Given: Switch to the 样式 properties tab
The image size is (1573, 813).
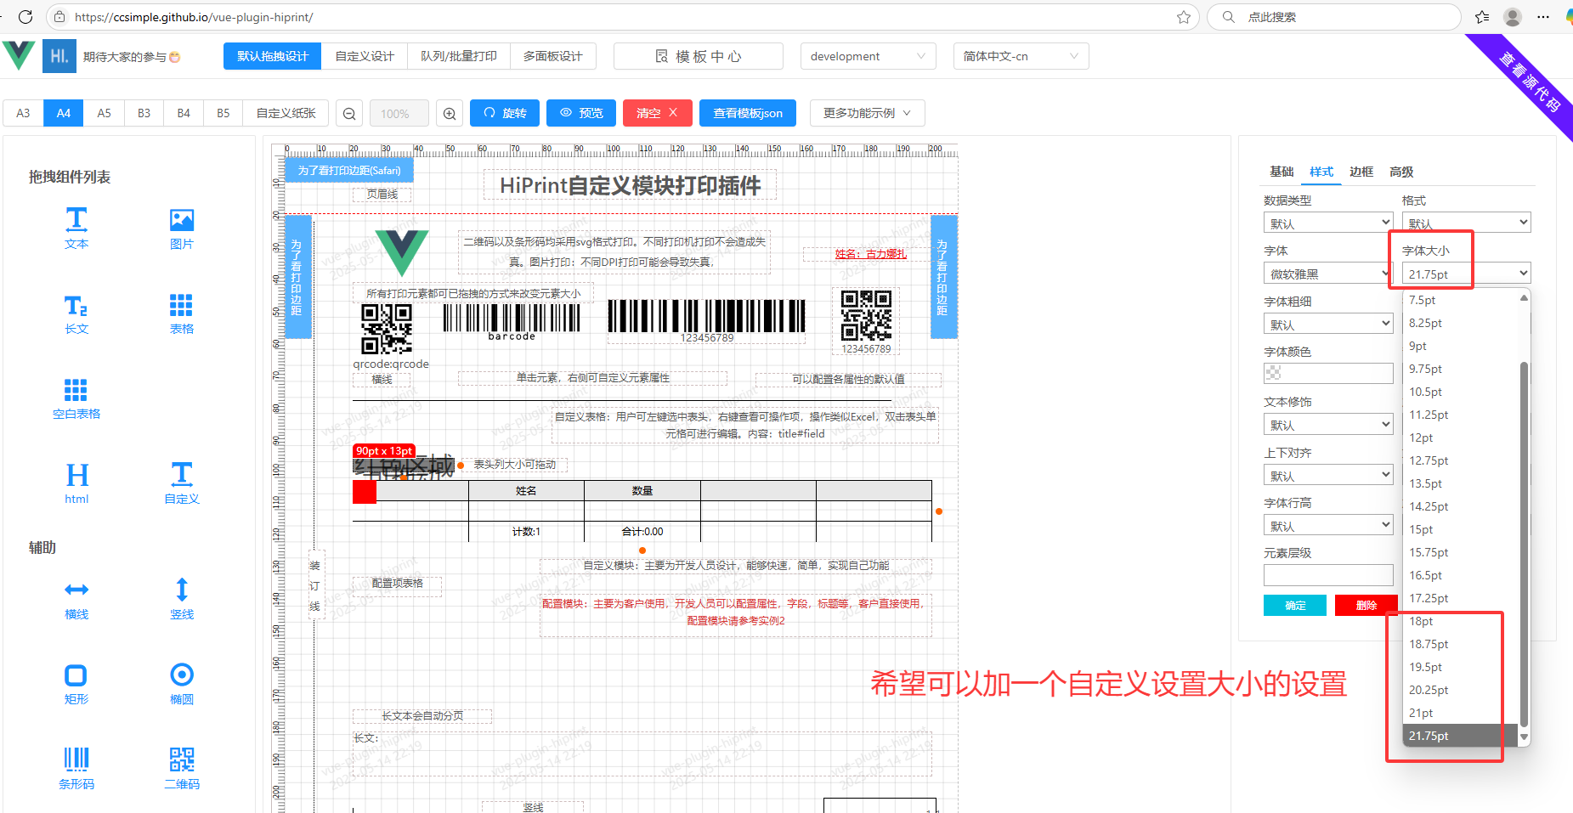Looking at the screenshot, I should [x=1321, y=172].
